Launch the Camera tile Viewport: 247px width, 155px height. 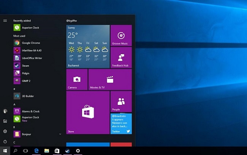77,80
